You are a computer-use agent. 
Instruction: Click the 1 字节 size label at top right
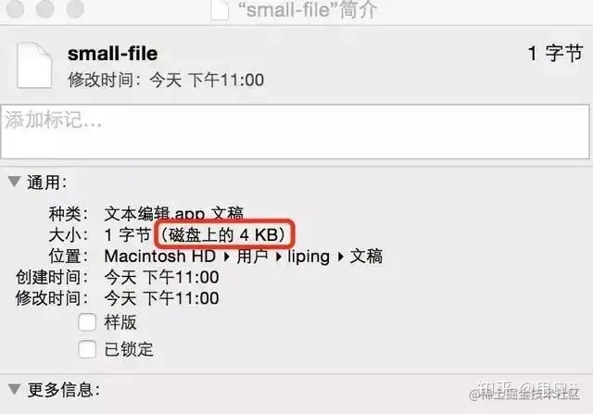pyautogui.click(x=556, y=54)
